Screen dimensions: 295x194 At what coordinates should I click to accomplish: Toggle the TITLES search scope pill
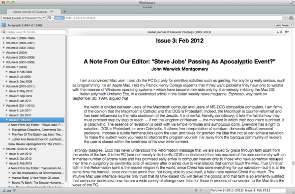tap(59, 18)
